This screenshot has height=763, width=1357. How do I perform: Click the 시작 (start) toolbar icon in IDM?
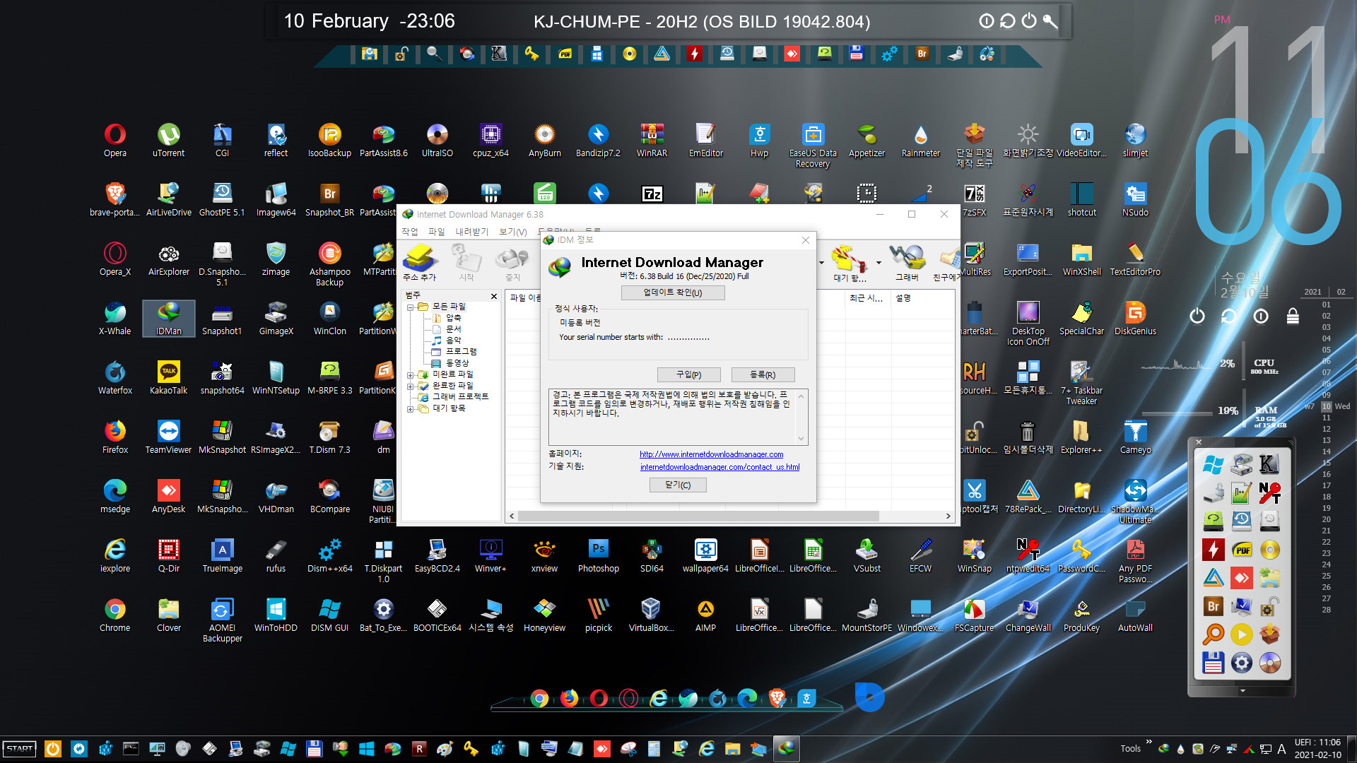466,263
